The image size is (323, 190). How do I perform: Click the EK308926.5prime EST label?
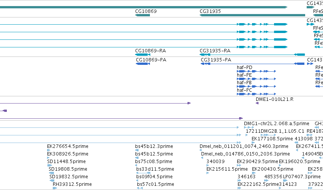click(x=68, y=154)
